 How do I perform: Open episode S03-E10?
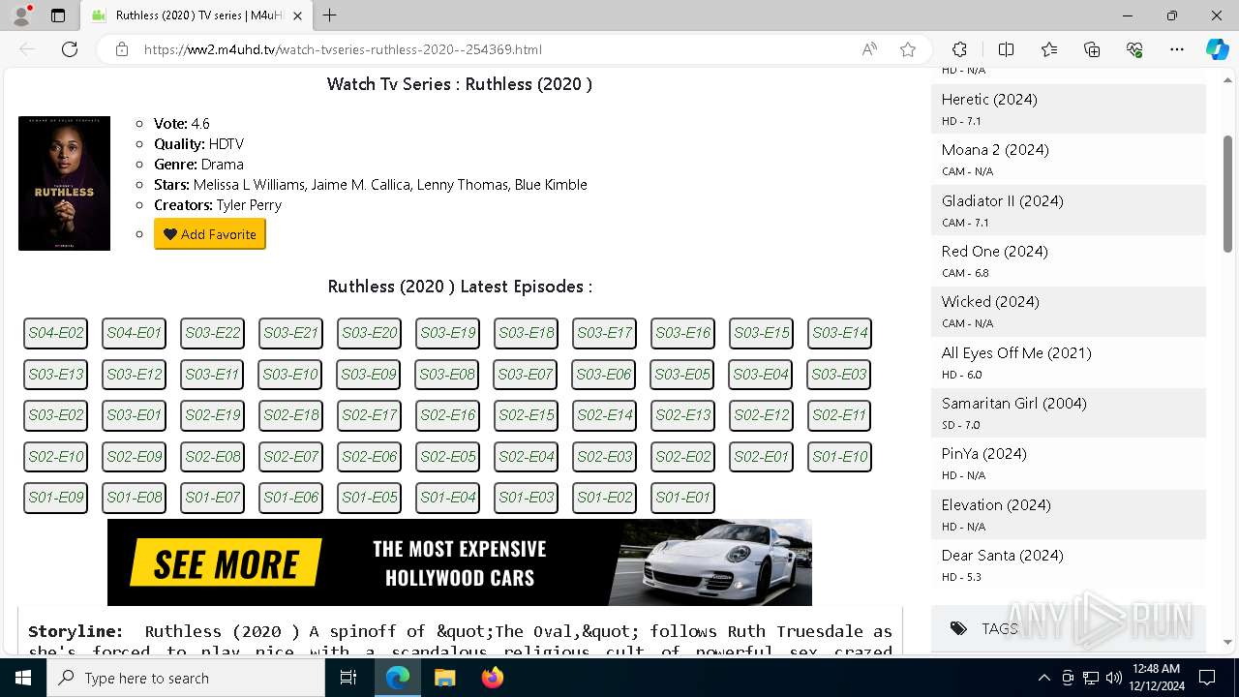click(290, 375)
